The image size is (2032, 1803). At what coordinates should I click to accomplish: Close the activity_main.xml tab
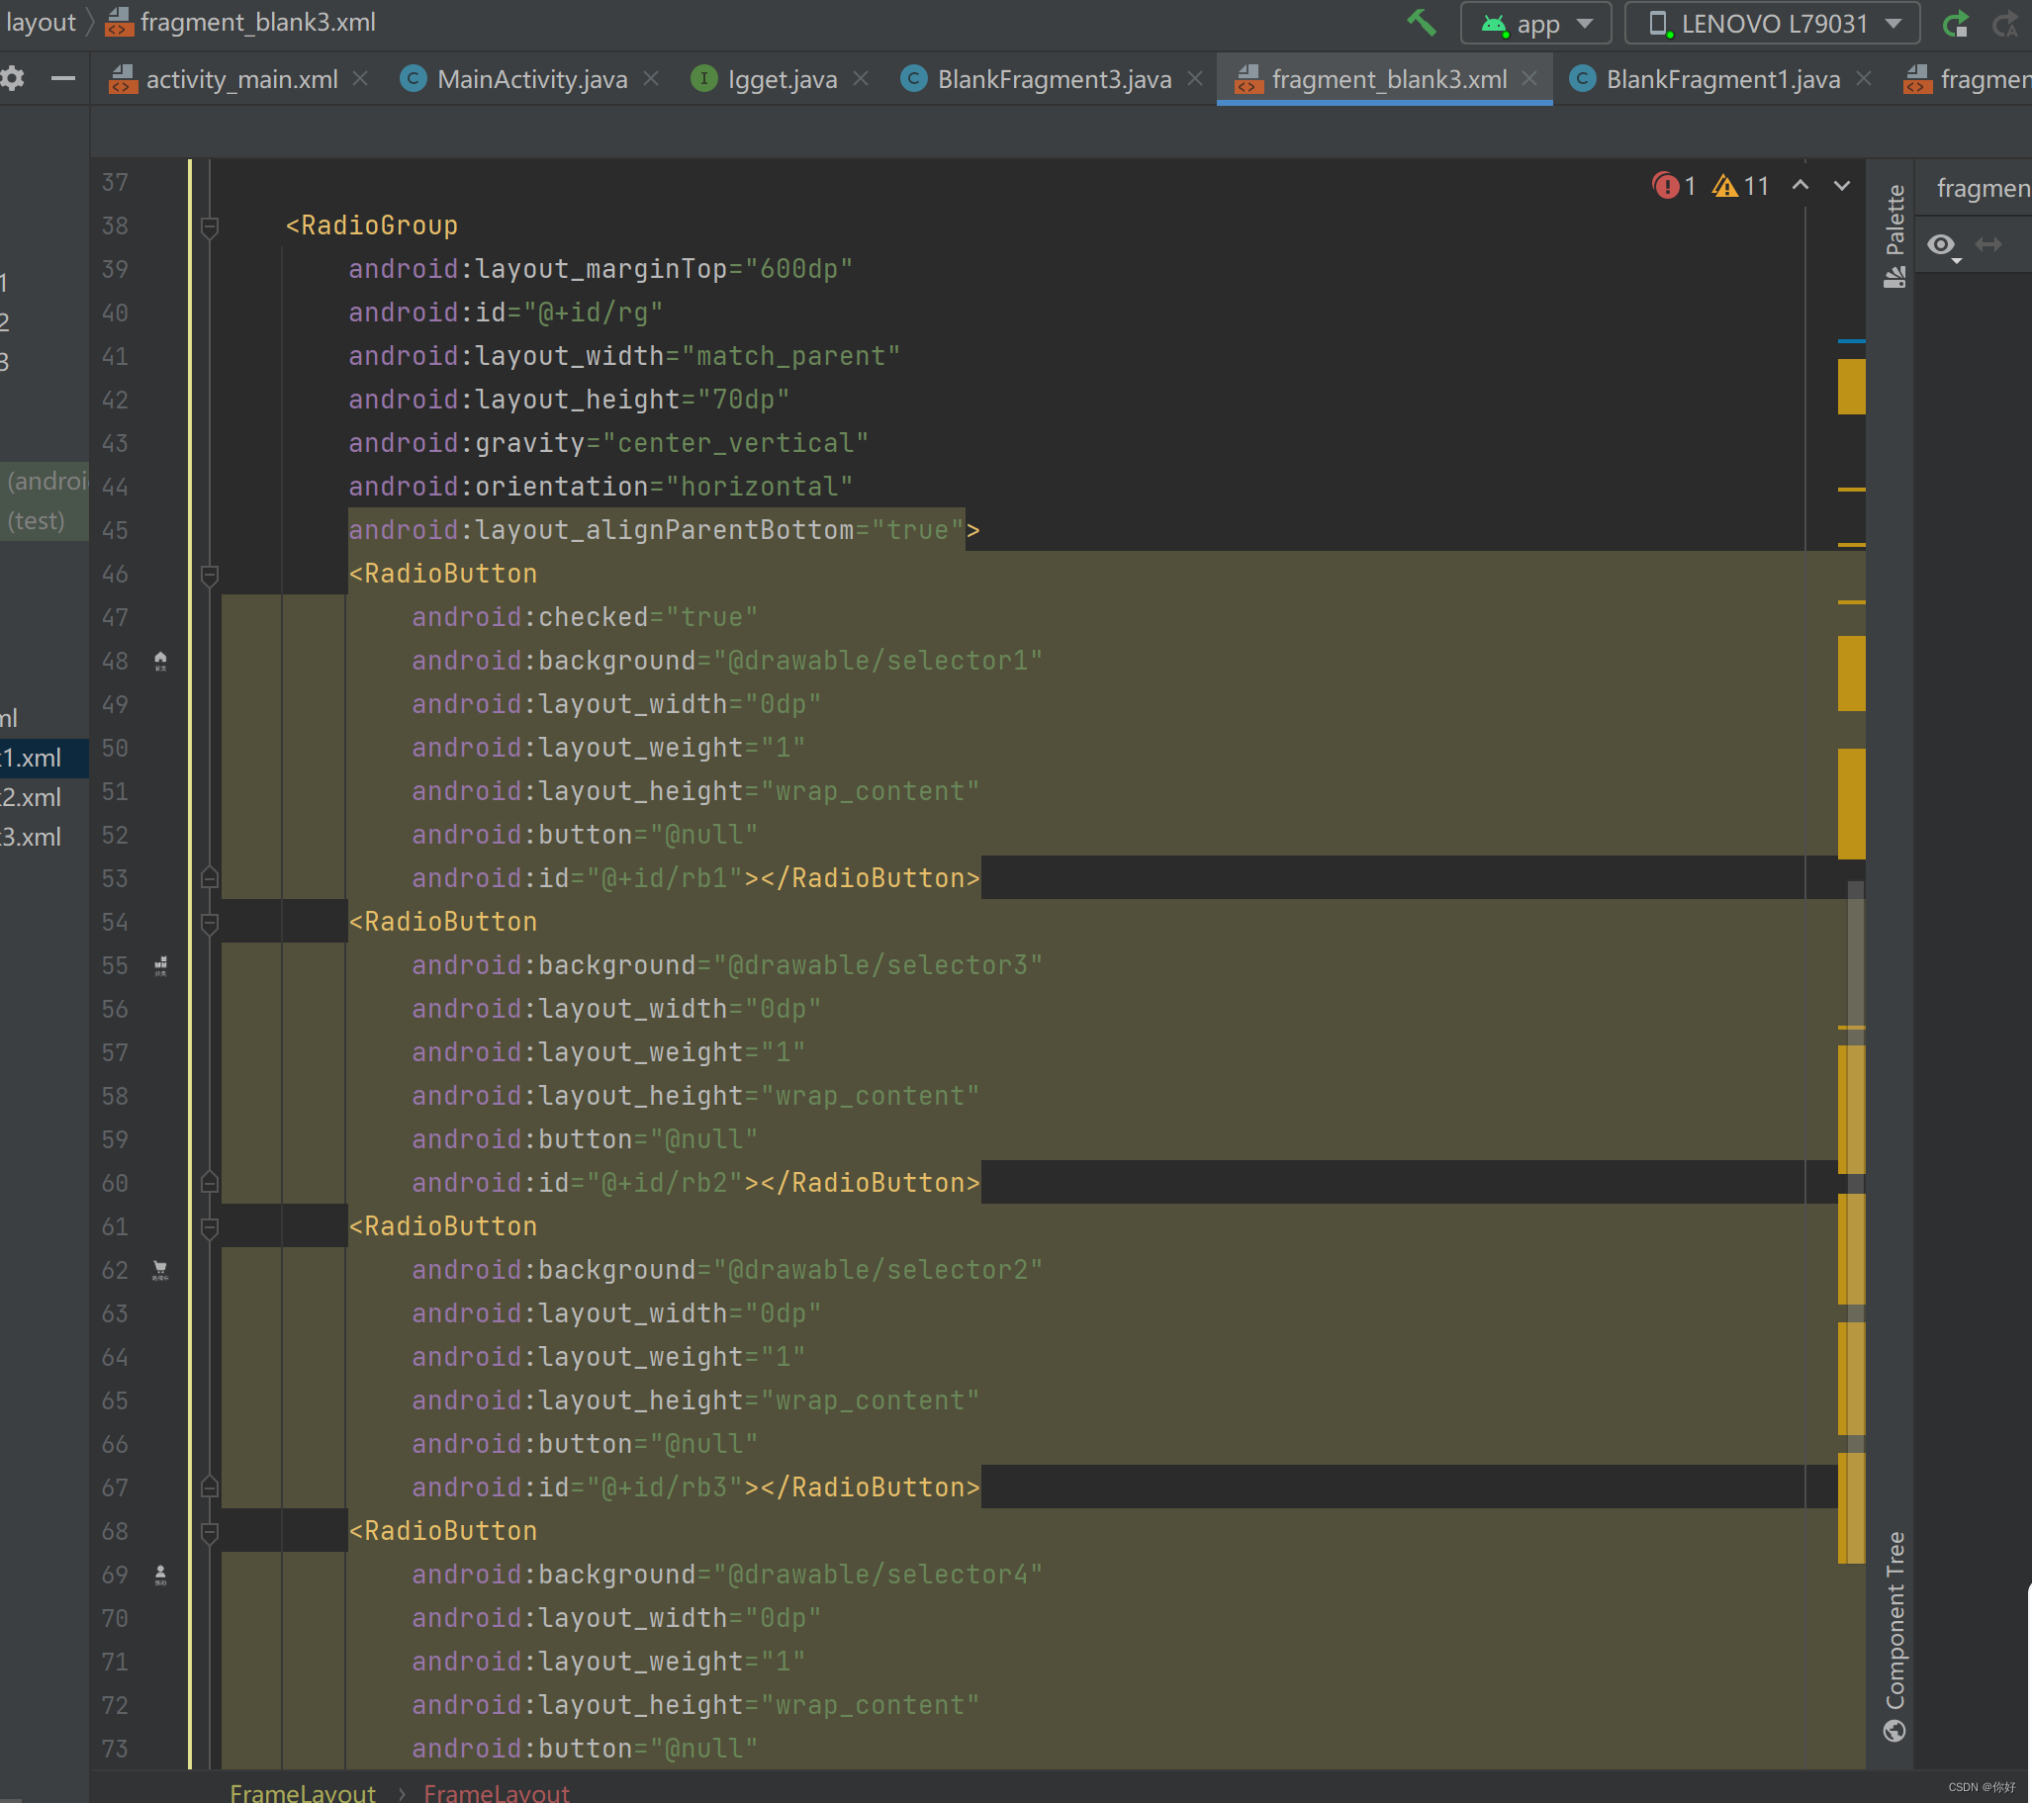point(361,78)
